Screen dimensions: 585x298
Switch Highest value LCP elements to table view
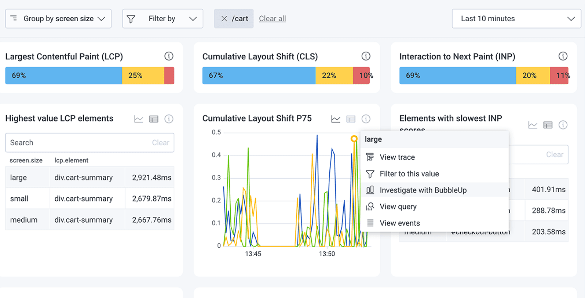154,119
